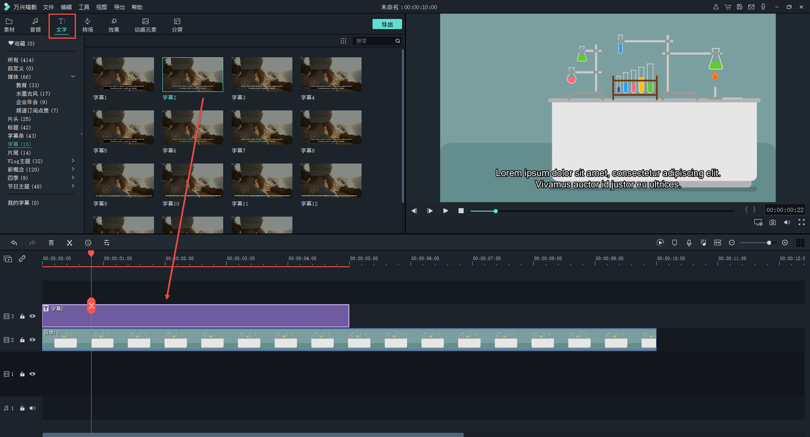Viewport: 810px width, 437px height.
Task: Click the undo arrow icon
Action: point(14,243)
